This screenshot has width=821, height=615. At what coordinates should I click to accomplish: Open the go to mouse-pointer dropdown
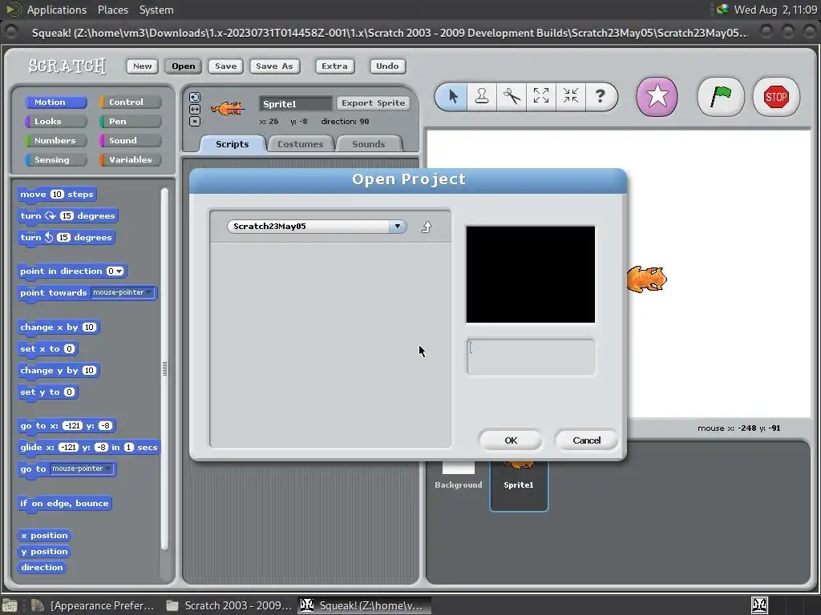pyautogui.click(x=108, y=468)
